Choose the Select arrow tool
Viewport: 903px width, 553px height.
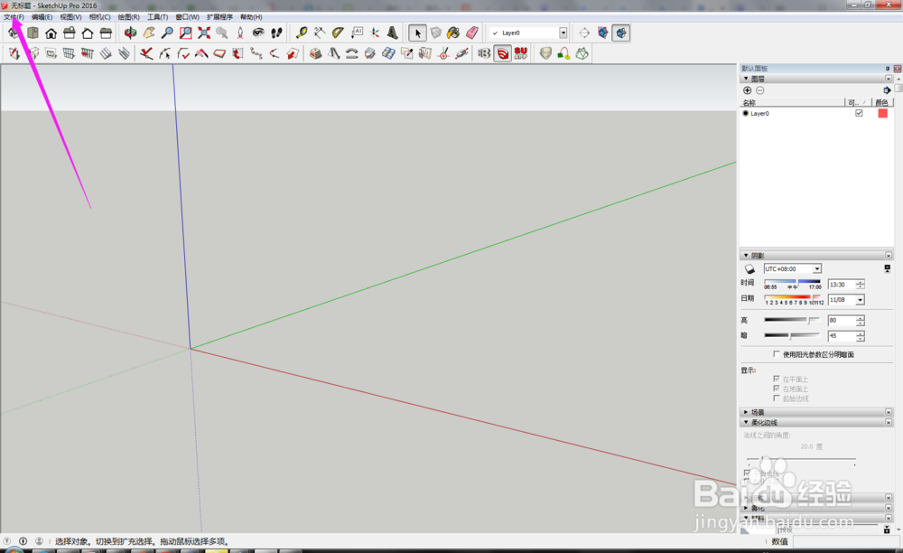pyautogui.click(x=417, y=33)
